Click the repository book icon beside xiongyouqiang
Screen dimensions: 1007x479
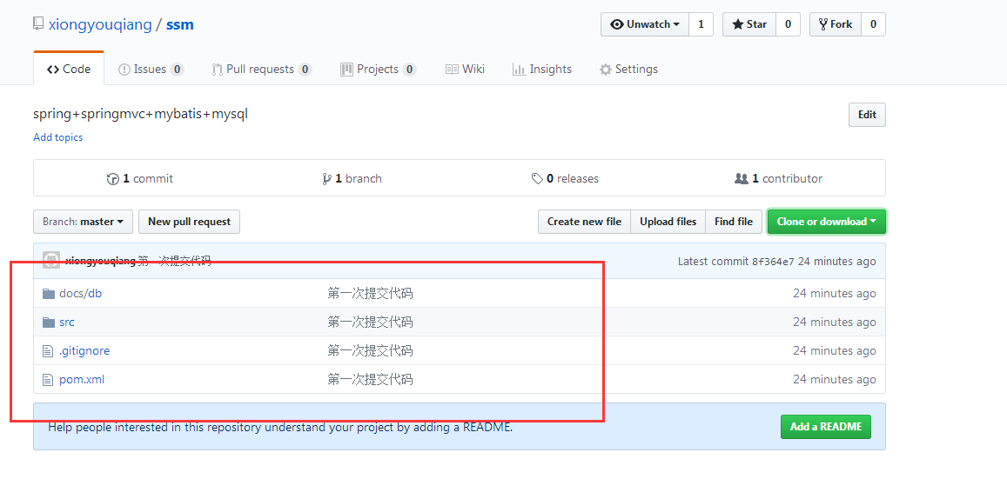point(38,25)
